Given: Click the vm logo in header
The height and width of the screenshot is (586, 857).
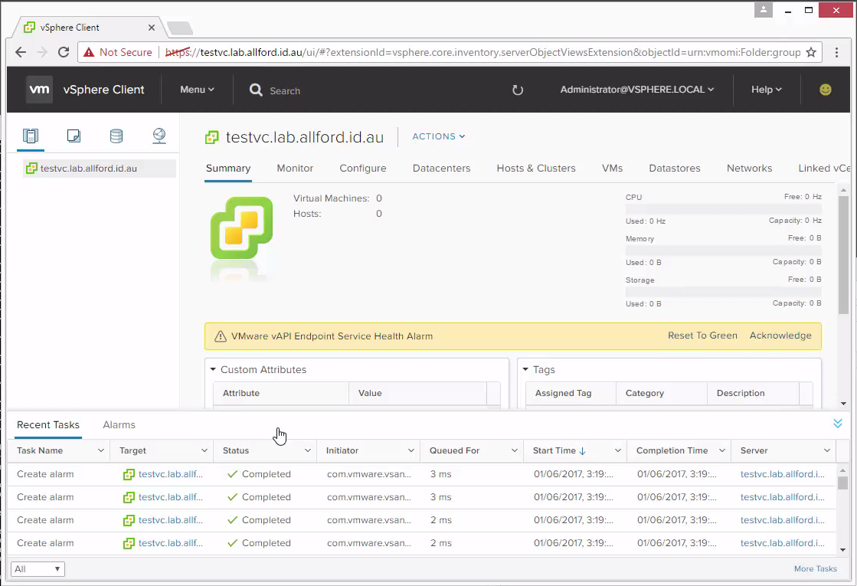Looking at the screenshot, I should (x=39, y=89).
